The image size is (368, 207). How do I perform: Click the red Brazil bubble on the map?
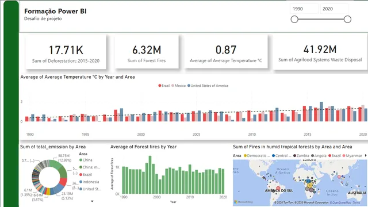pos(278,188)
